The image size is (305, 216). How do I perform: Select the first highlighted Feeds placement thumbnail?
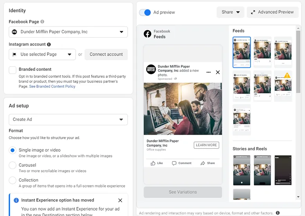tap(242, 52)
